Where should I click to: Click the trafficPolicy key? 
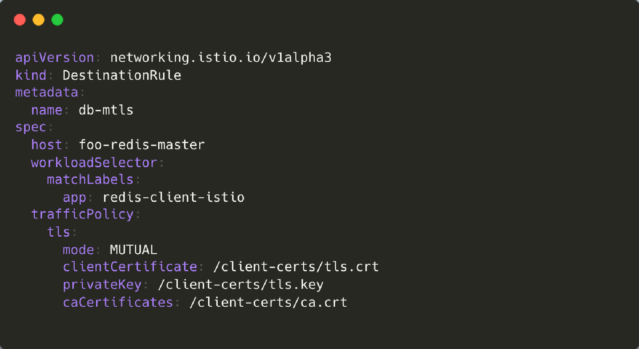pos(82,215)
